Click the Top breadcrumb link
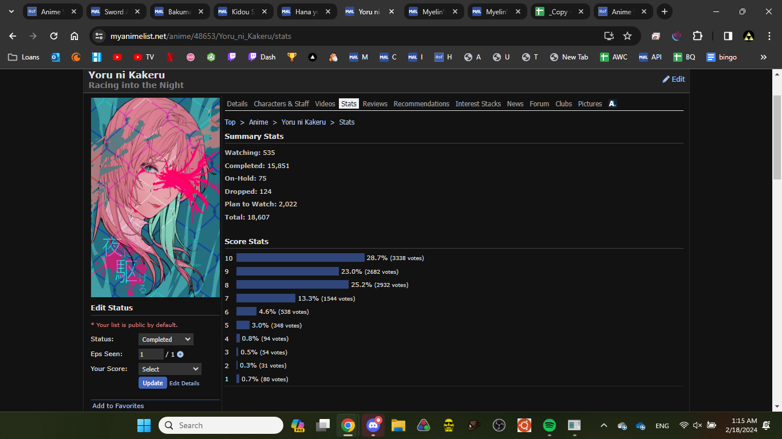The height and width of the screenshot is (439, 782). (230, 122)
